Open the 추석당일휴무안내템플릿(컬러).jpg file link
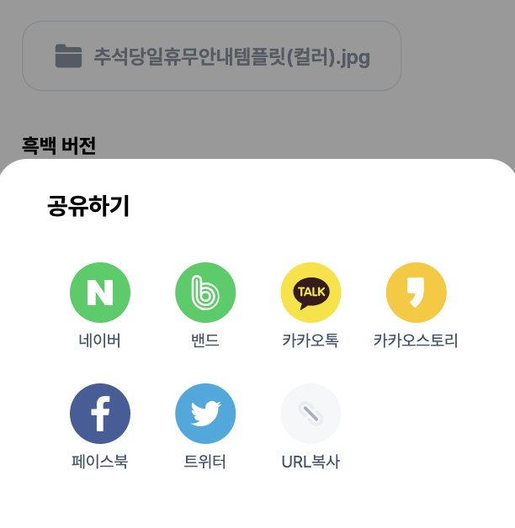Image resolution: width=515 pixels, height=528 pixels. [231, 56]
